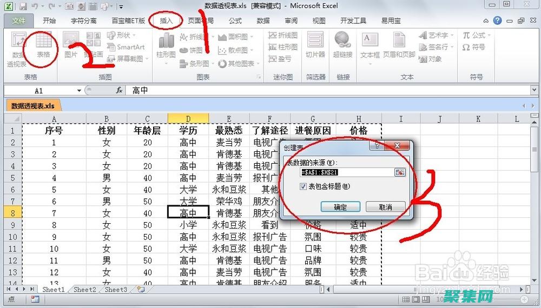This screenshot has width=541, height=308.
Task: Switch to the 插入 ribbon tab
Action: pyautogui.click(x=166, y=21)
